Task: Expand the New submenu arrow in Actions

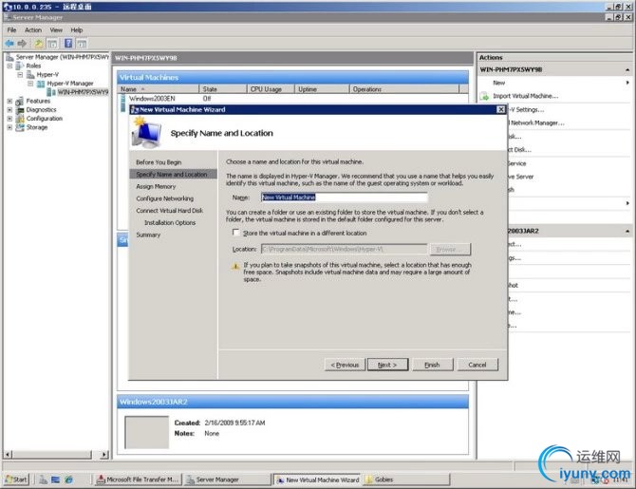Action: [627, 83]
